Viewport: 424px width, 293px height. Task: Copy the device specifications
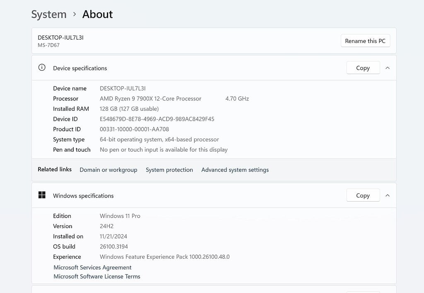[x=363, y=68]
